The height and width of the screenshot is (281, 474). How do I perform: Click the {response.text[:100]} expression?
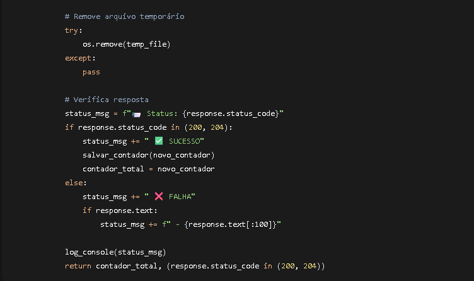click(x=231, y=224)
